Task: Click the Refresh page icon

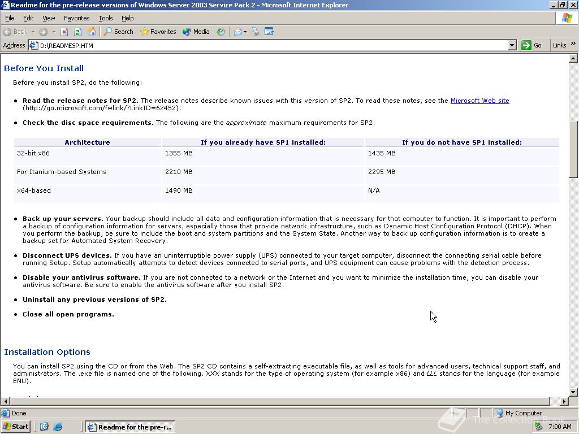Action: (x=77, y=32)
